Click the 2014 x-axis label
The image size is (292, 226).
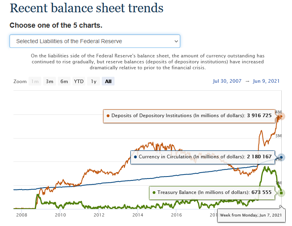pyautogui.click(x=138, y=215)
